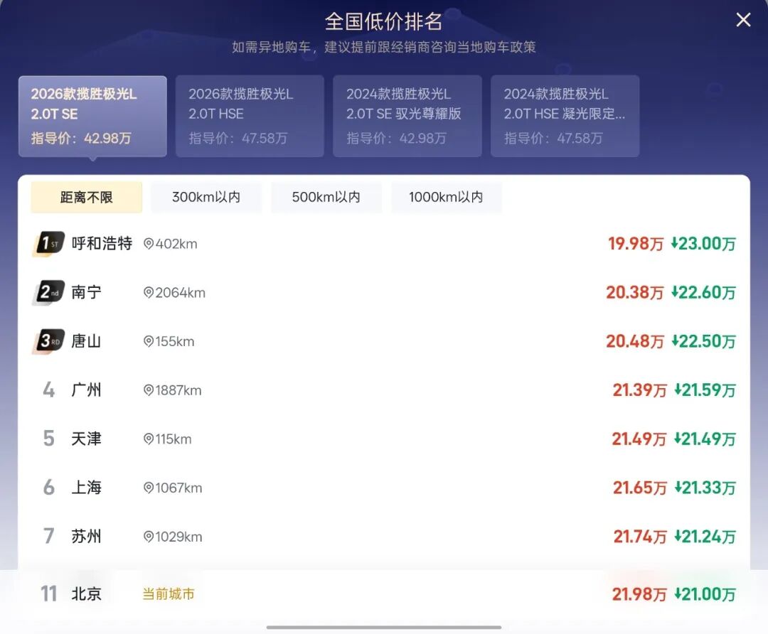Viewport: 768px width, 634px height.
Task: Select the 2026款揽胜极光L 2.0T SE model tab
Action: 92,117
